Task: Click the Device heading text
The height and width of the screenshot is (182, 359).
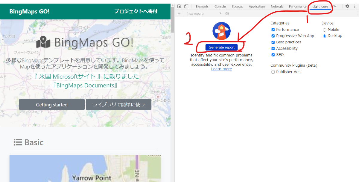Action: coord(327,23)
